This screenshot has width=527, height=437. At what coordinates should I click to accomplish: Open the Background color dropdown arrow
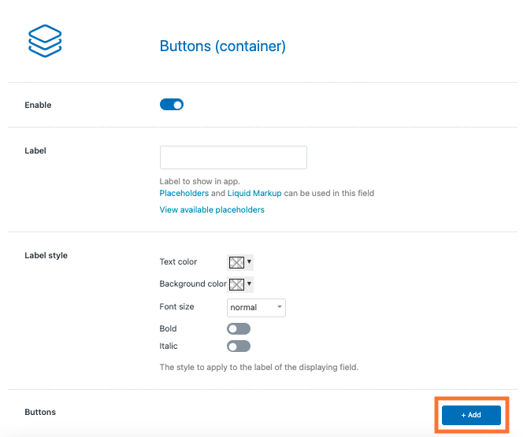click(249, 283)
